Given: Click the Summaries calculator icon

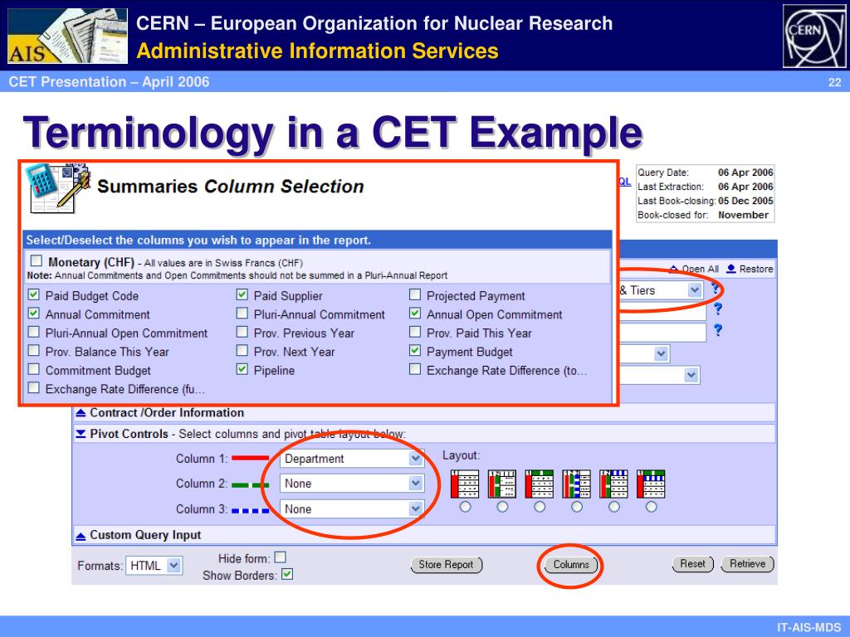Looking at the screenshot, I should click(60, 188).
